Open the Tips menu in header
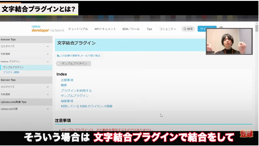The width and height of the screenshot is (259, 146). (x=149, y=29)
